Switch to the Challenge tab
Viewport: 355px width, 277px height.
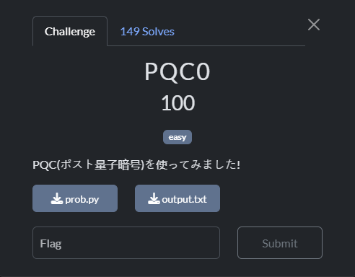pos(70,31)
